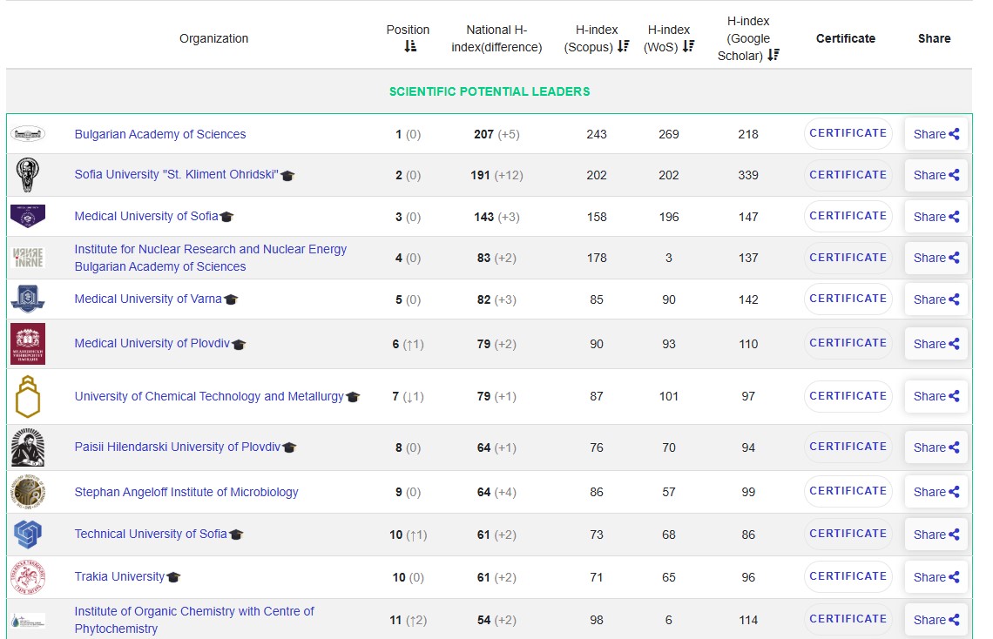Get certificate for Trakia University
This screenshot has width=993, height=639.
(848, 576)
